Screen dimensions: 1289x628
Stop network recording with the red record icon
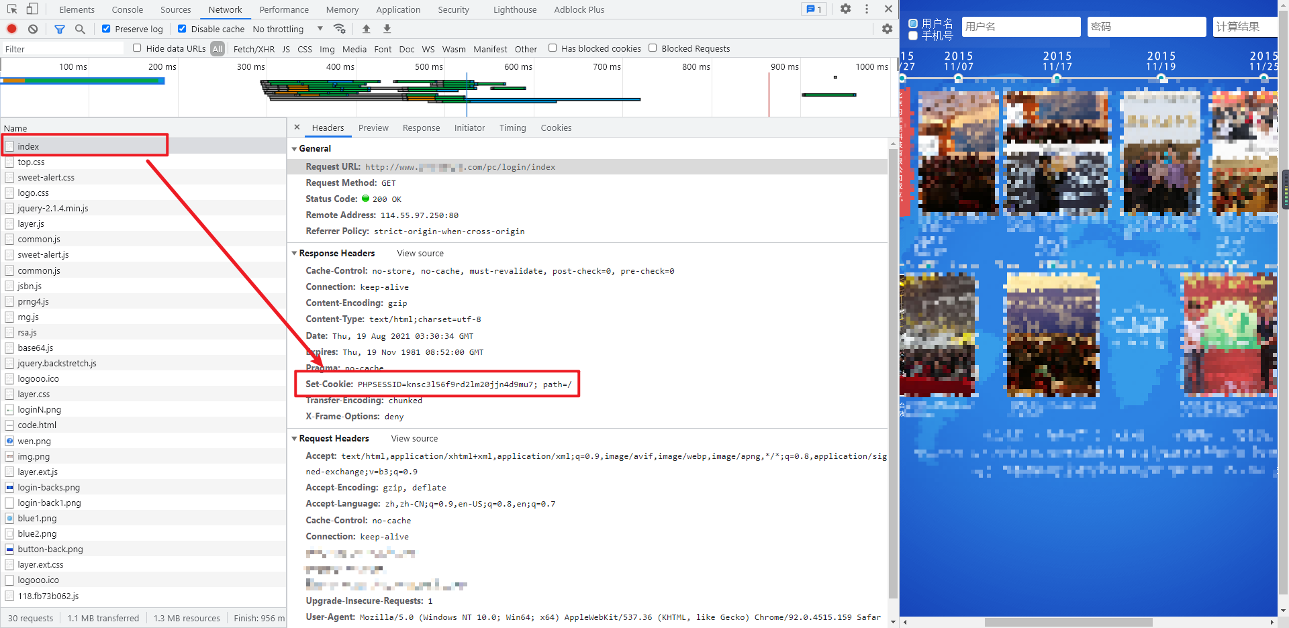click(12, 29)
